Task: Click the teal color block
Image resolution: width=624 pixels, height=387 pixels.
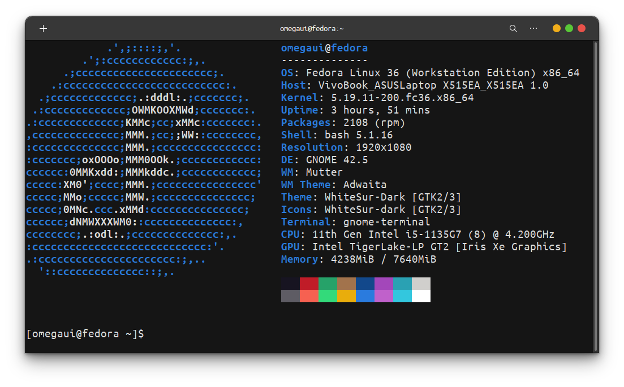Action: tap(403, 284)
